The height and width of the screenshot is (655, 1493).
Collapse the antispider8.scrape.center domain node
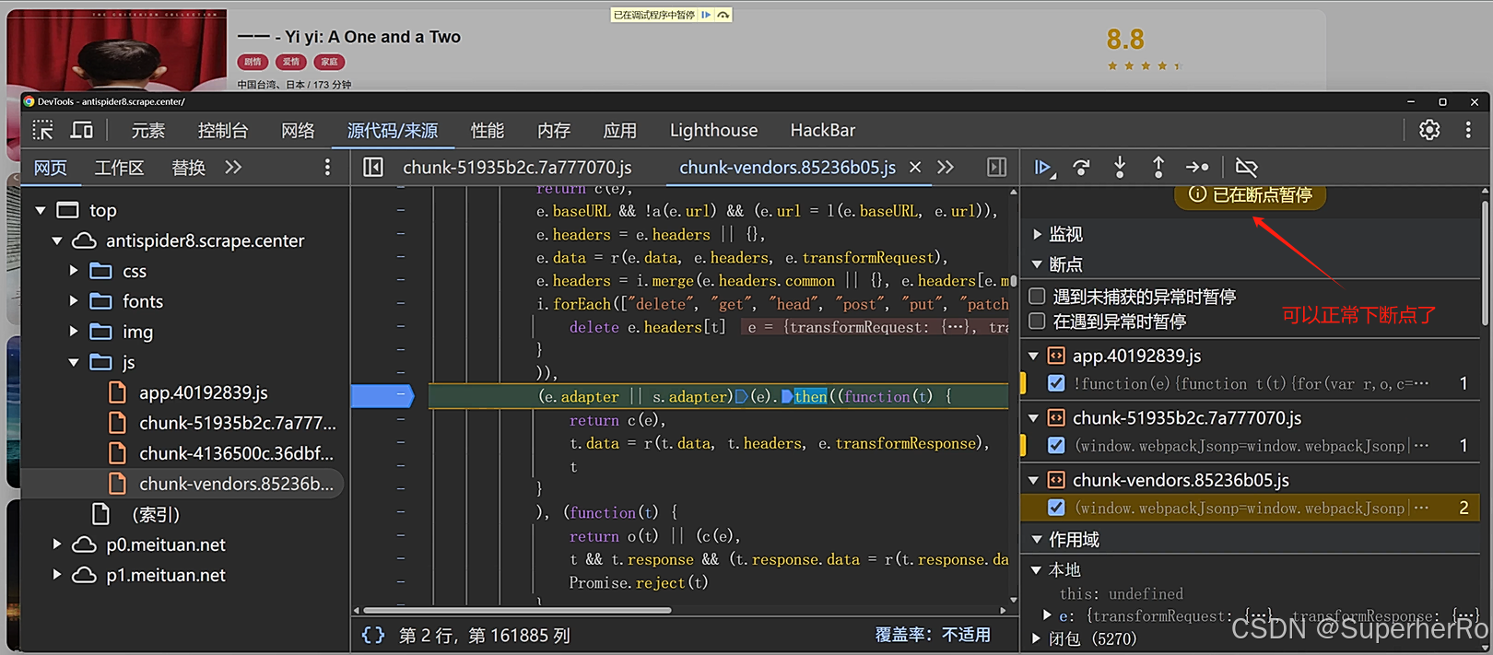tap(57, 240)
